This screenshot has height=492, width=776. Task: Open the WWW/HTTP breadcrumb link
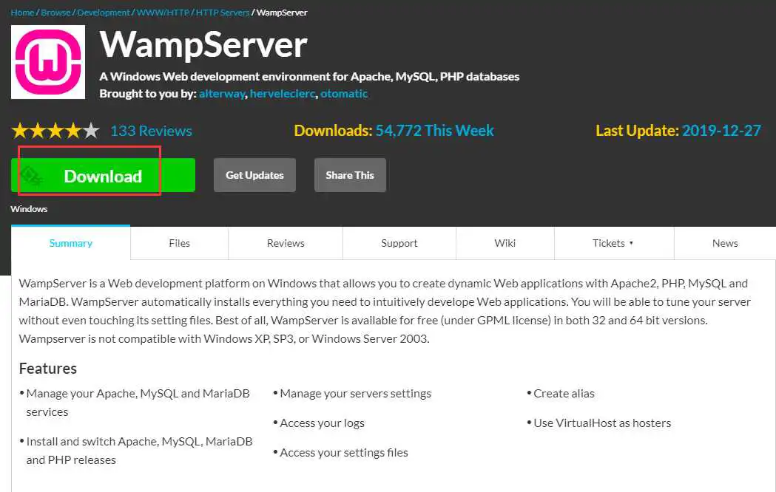point(163,13)
